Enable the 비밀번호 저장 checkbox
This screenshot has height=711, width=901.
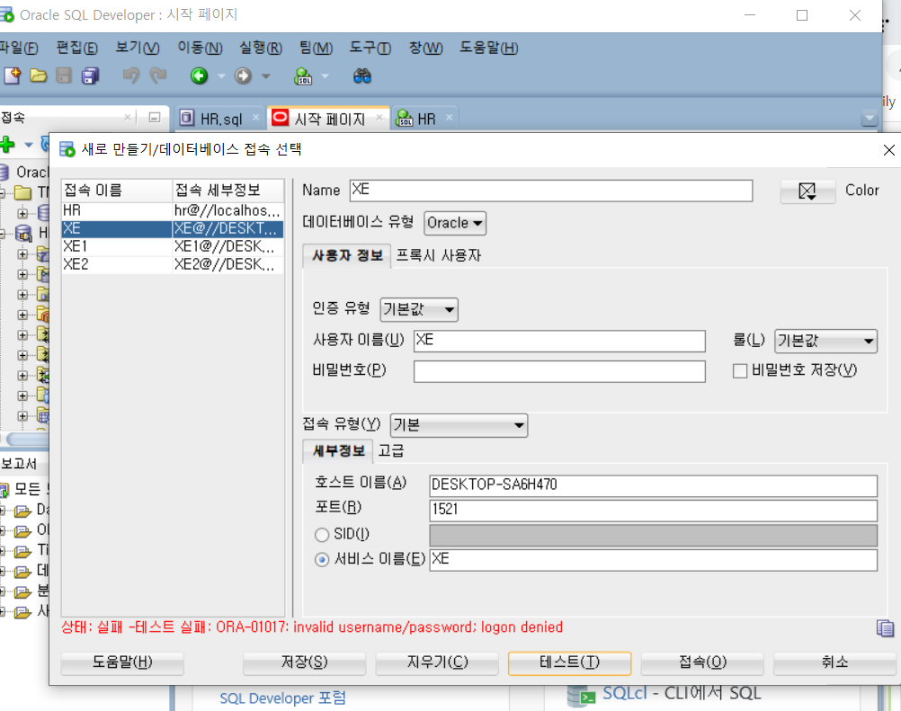740,371
